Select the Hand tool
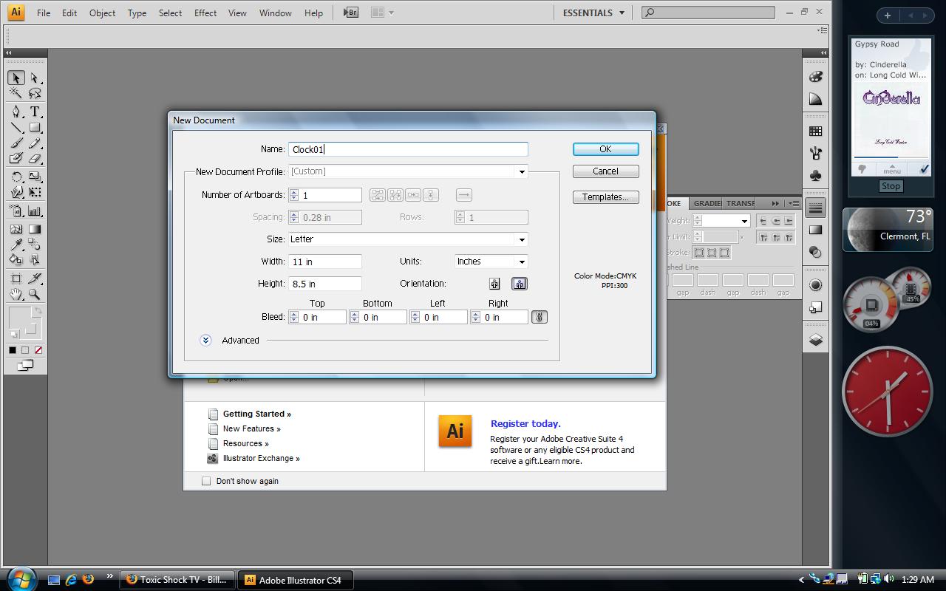Screen dimensions: 946x591 point(16,294)
